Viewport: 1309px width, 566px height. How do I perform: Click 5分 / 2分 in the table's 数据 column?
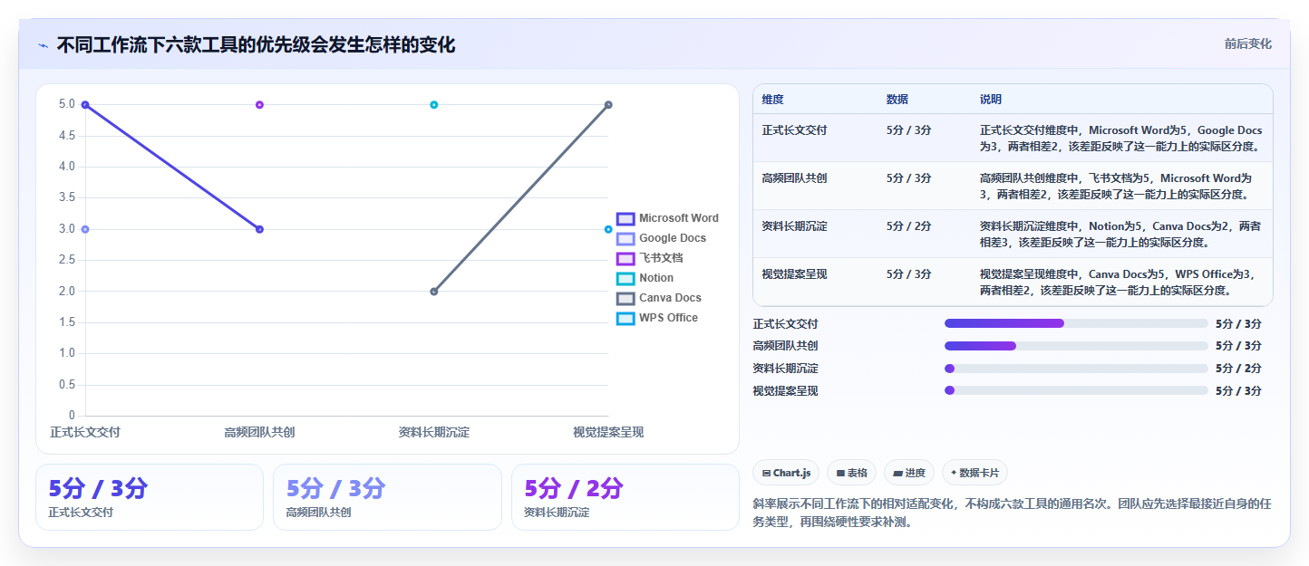pyautogui.click(x=908, y=226)
